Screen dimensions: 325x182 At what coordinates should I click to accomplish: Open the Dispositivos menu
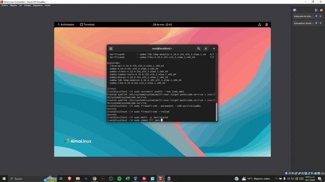(38, 6)
